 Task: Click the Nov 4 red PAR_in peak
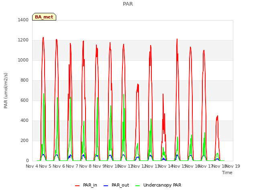tap(43, 37)
